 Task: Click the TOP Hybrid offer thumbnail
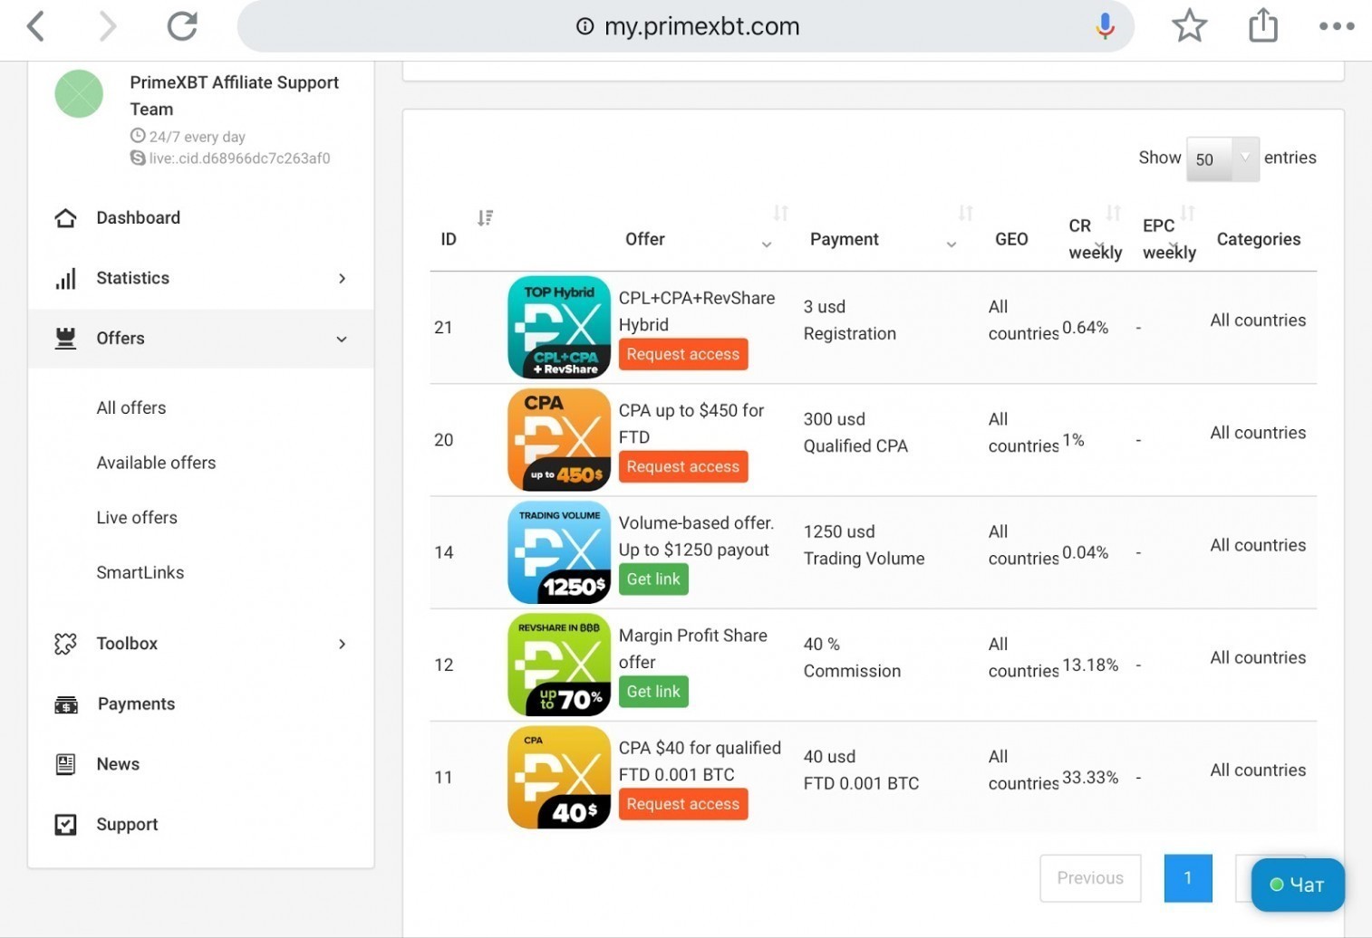coord(559,327)
